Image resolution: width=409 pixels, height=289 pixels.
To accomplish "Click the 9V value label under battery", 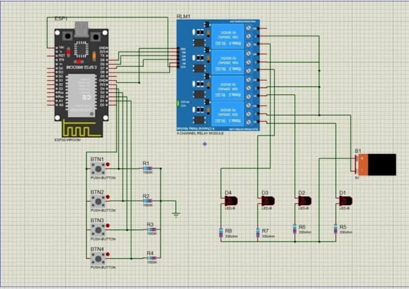I will tap(357, 178).
